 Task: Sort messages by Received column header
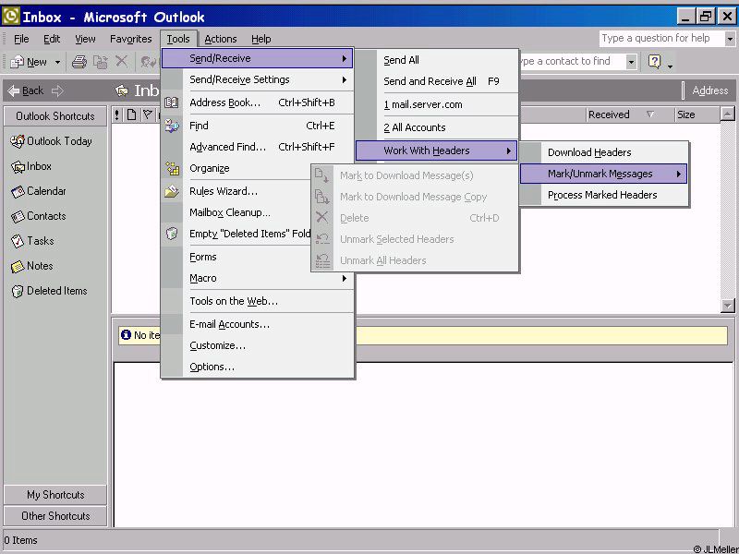coord(609,114)
